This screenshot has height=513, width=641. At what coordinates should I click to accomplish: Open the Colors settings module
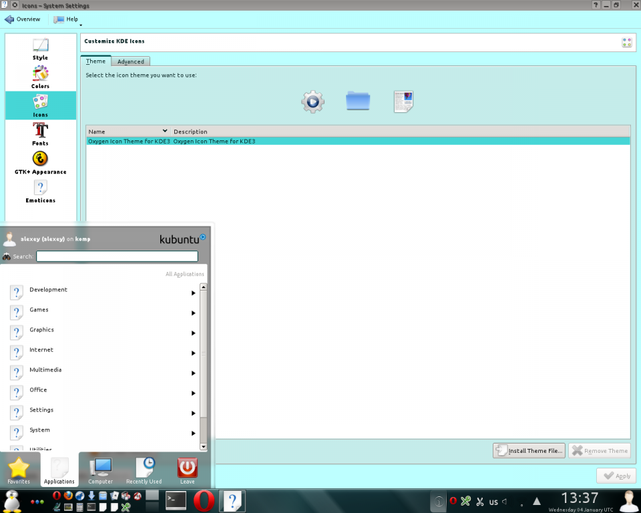point(41,77)
